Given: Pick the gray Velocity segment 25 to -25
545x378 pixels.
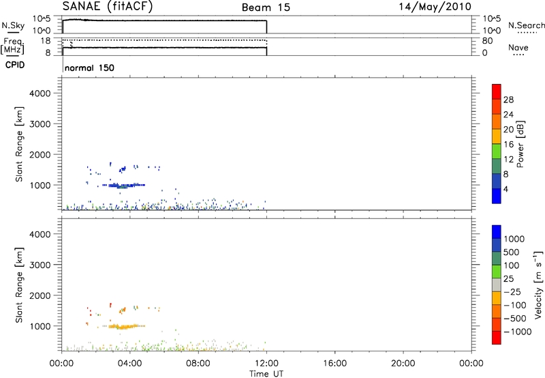Looking at the screenshot, I should coord(497,285).
